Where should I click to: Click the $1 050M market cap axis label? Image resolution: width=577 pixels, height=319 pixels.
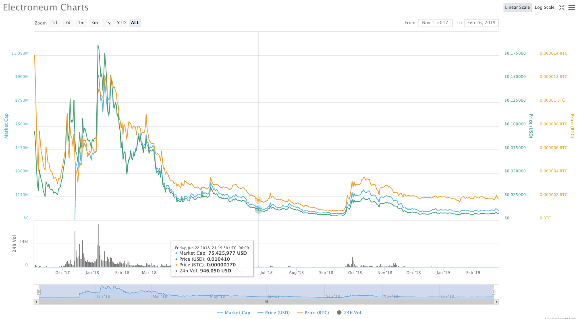pos(20,53)
